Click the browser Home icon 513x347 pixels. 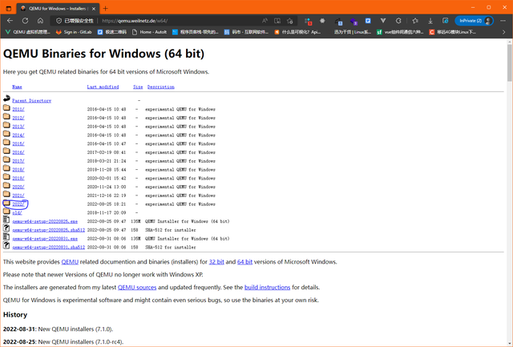coord(40,21)
